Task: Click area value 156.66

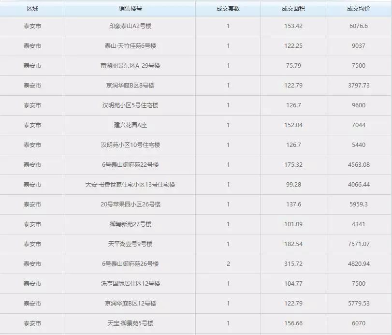Action: [293, 323]
